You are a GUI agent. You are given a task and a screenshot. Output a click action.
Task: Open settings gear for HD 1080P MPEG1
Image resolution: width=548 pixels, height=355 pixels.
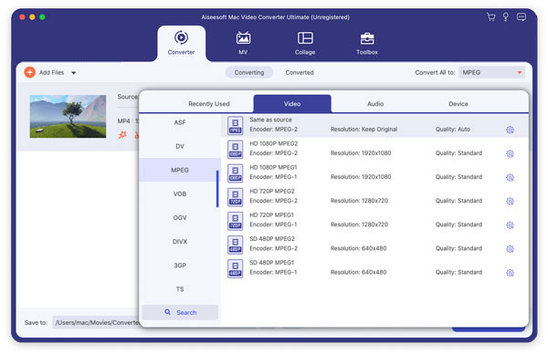510,177
